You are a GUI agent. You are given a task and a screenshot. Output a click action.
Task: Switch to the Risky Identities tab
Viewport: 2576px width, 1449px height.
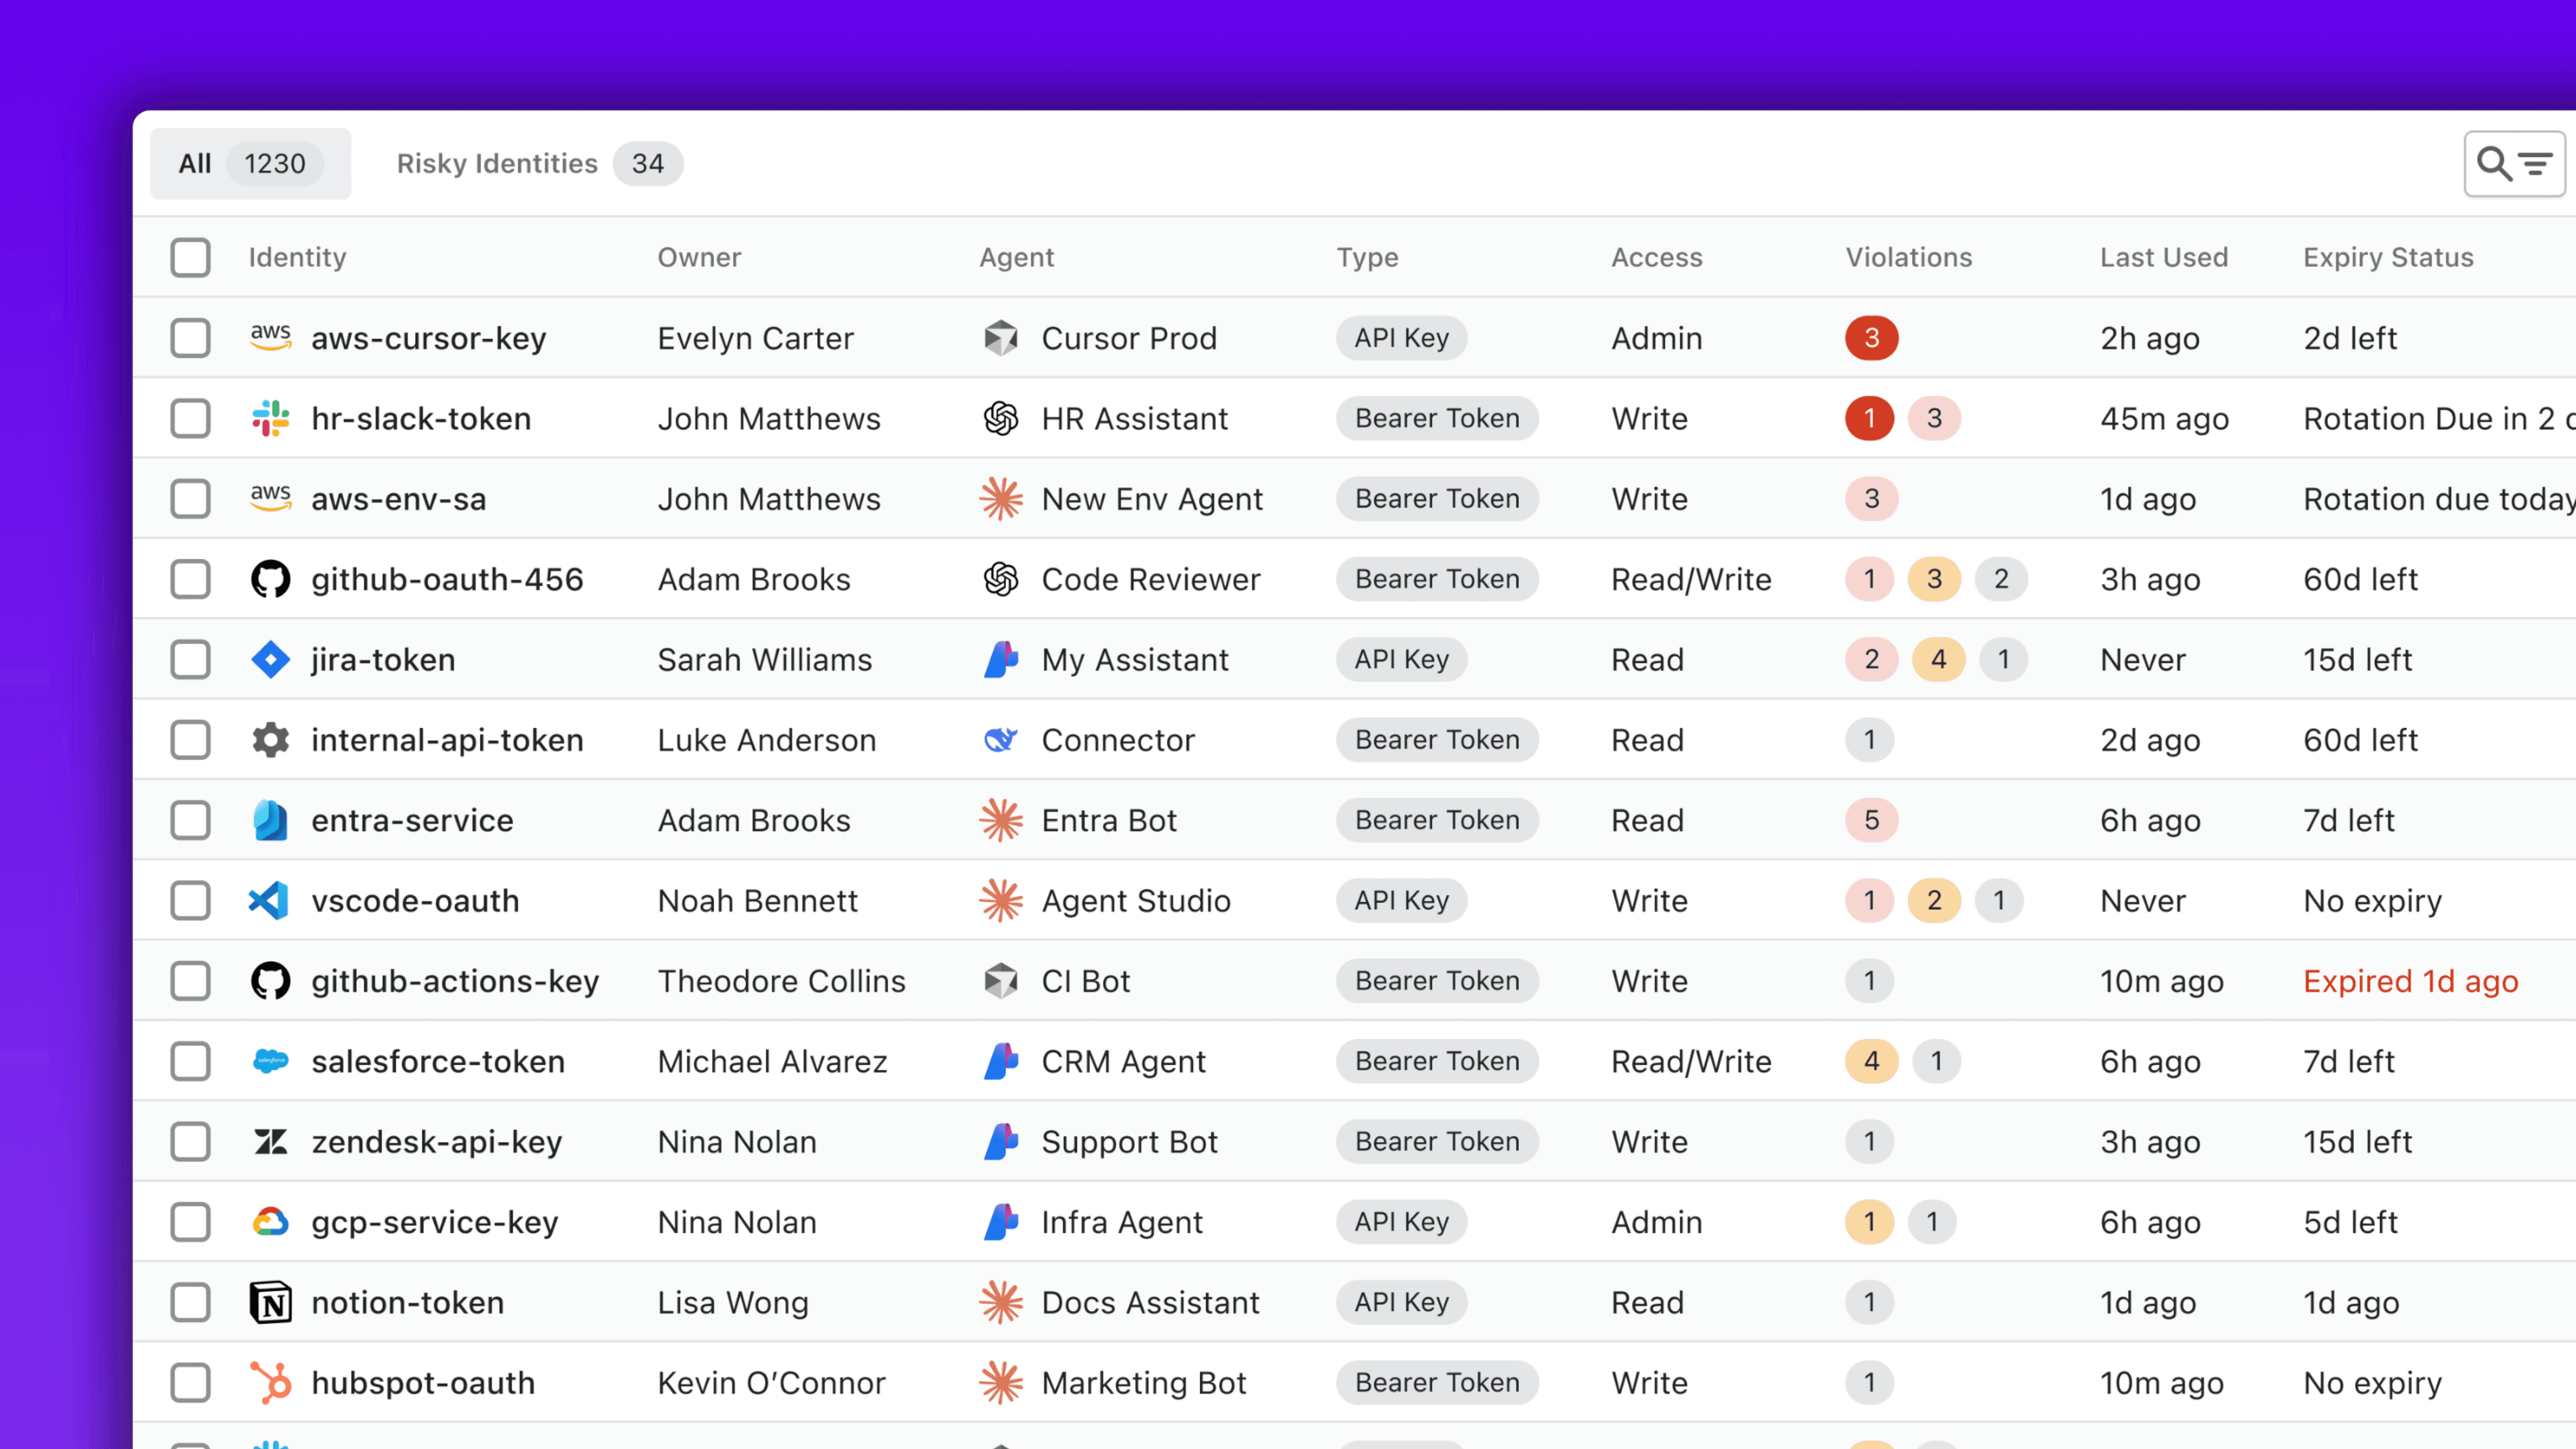539,163
